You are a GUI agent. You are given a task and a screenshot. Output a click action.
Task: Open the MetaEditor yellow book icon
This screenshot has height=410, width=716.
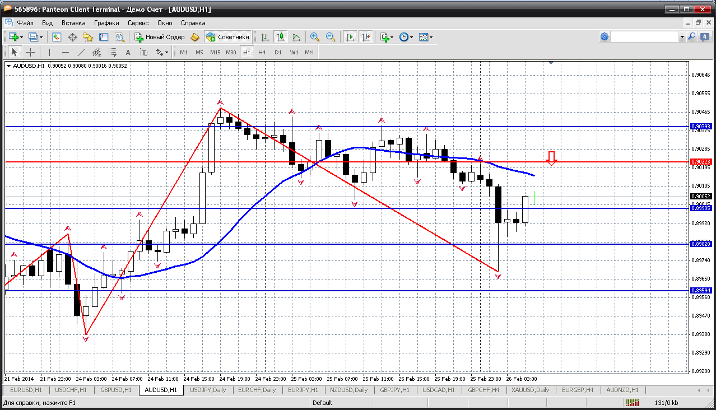click(x=195, y=37)
